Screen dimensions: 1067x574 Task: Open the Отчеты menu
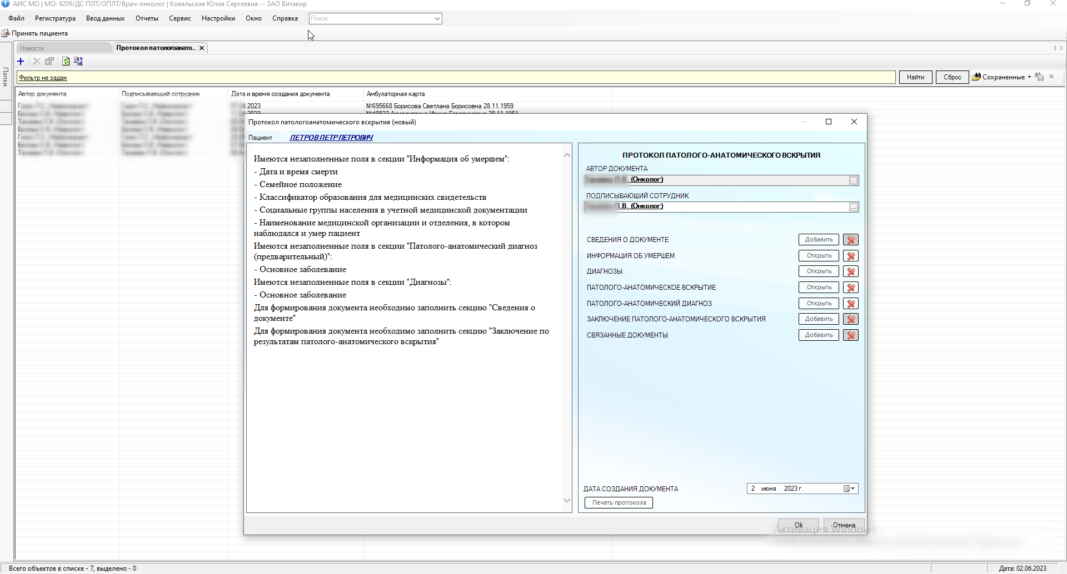pyautogui.click(x=147, y=18)
